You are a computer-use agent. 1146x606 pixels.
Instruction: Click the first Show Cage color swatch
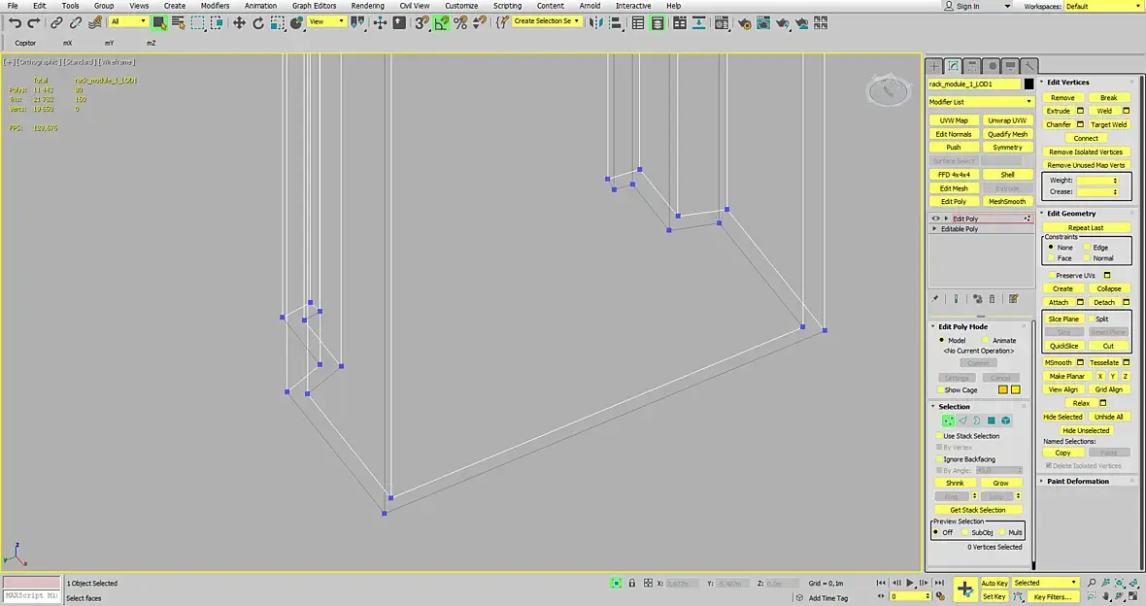coord(1002,390)
